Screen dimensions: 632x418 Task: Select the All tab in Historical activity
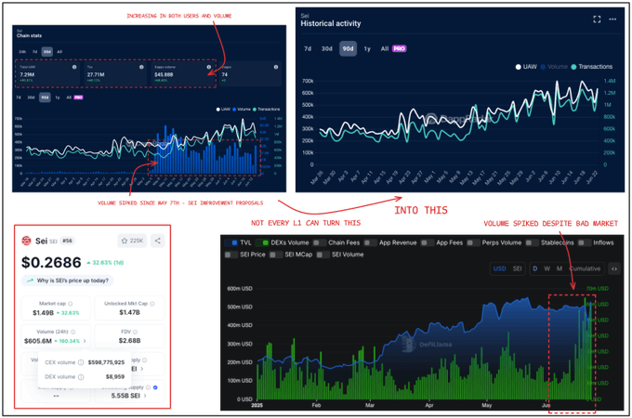point(385,48)
